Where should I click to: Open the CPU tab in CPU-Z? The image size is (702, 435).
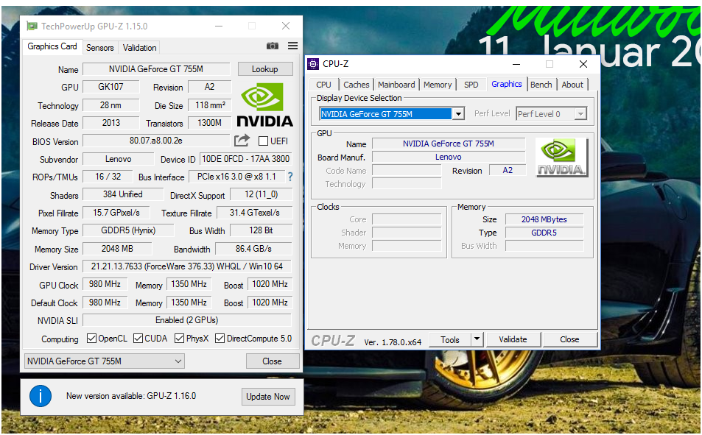323,85
